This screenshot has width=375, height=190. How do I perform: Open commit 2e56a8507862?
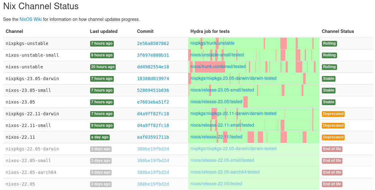153,43
